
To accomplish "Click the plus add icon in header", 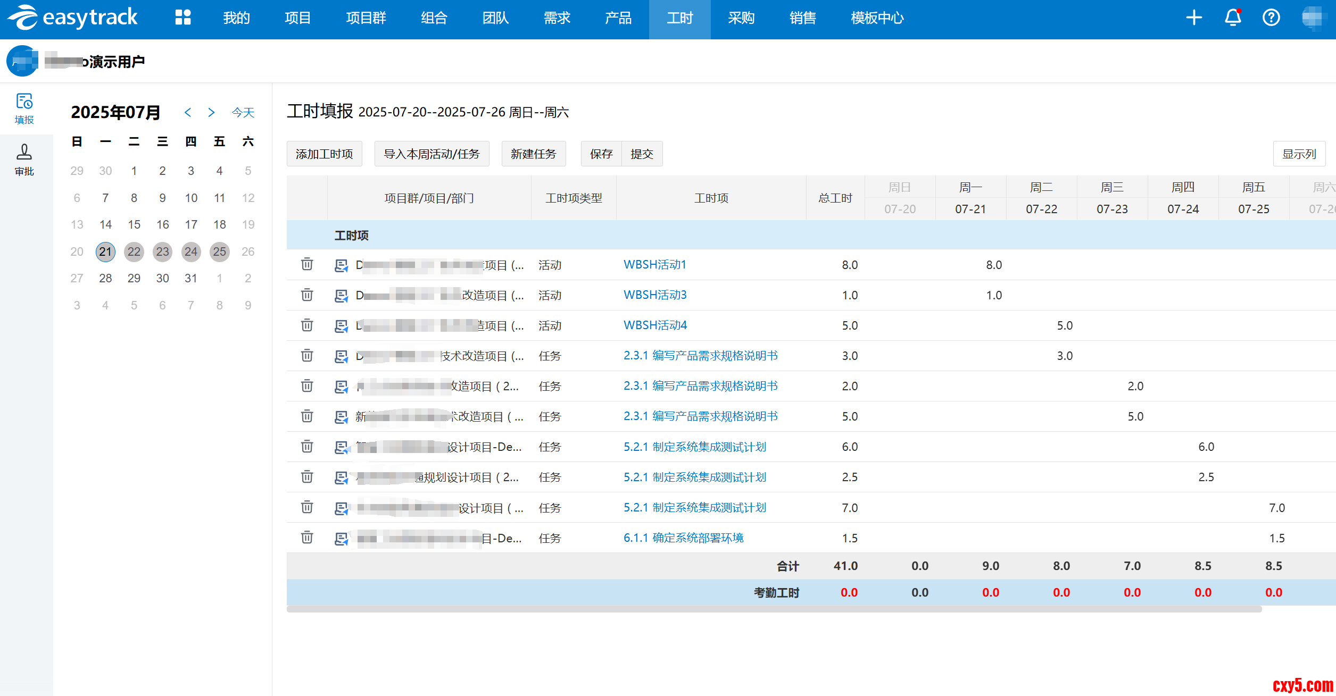I will (1194, 18).
